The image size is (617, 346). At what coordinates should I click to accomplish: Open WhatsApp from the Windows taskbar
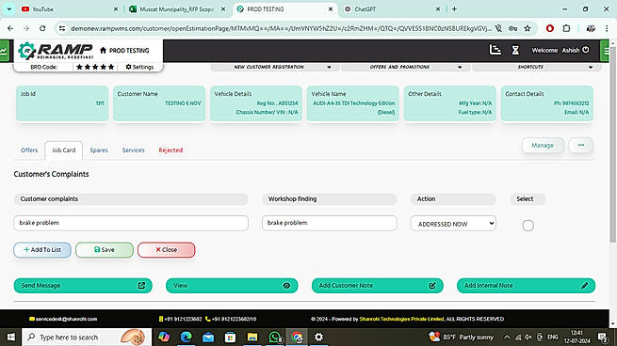pos(275,337)
